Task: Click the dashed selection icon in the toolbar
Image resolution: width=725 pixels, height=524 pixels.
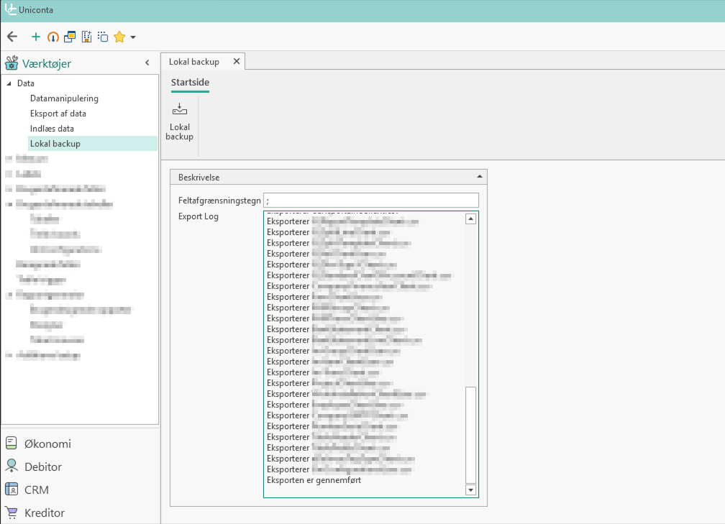Action: tap(103, 36)
